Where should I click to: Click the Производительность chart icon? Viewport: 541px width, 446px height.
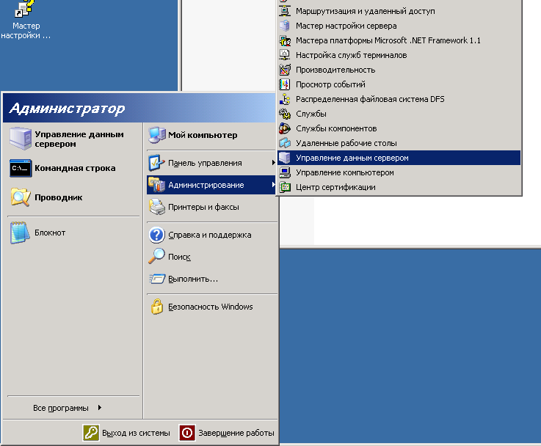pyautogui.click(x=285, y=70)
